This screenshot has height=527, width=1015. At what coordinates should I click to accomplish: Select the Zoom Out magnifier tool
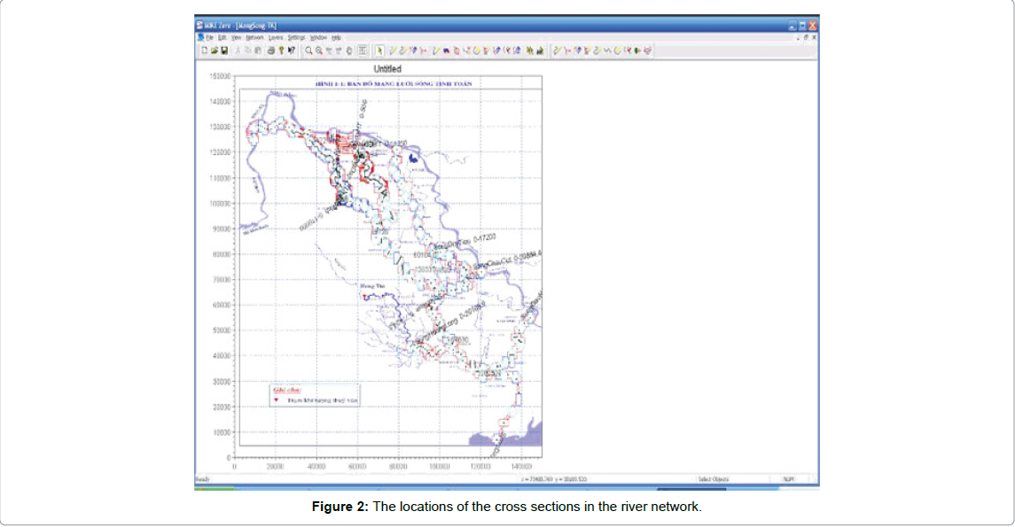pyautogui.click(x=319, y=50)
